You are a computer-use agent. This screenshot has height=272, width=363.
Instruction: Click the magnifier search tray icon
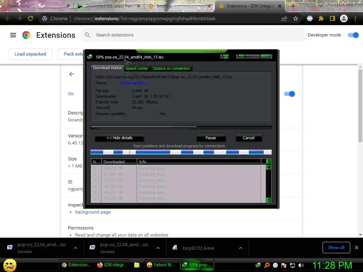coord(267,265)
